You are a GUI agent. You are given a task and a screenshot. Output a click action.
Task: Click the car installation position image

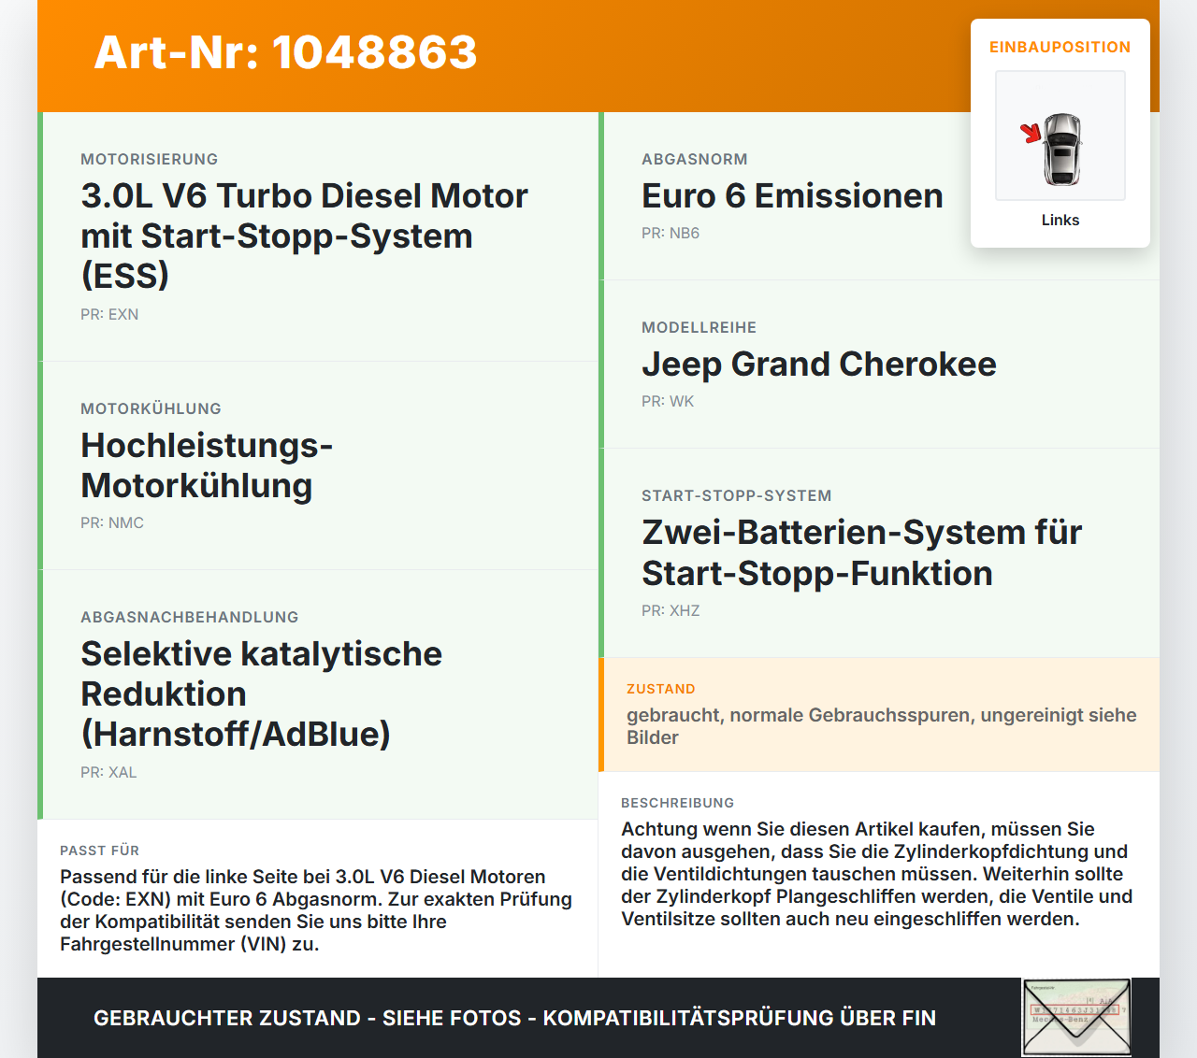pos(1060,136)
